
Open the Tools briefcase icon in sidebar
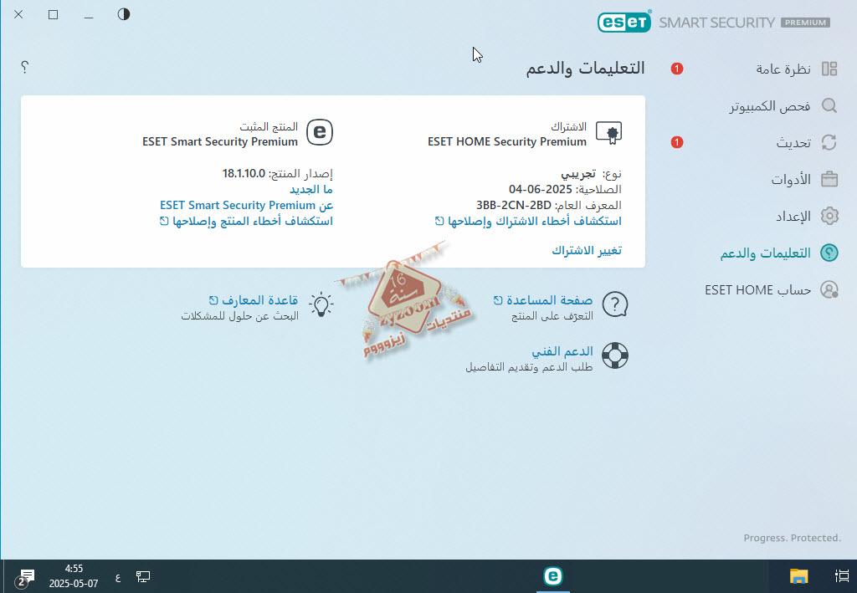[829, 179]
